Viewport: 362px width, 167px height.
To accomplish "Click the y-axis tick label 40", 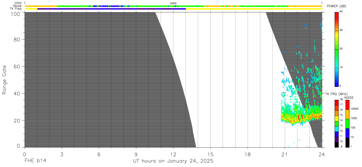I will (17, 93).
